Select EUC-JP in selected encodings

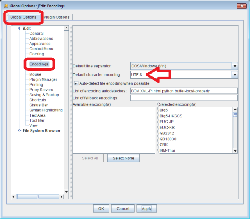[196, 122]
